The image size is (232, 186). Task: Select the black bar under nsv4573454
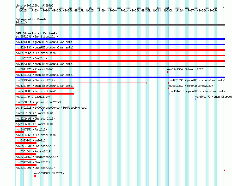pyautogui.click(x=120, y=66)
